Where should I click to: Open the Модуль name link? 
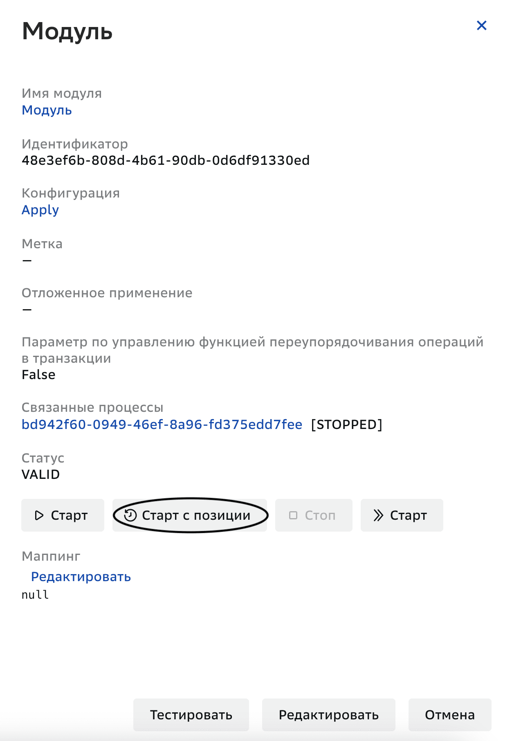[47, 110]
